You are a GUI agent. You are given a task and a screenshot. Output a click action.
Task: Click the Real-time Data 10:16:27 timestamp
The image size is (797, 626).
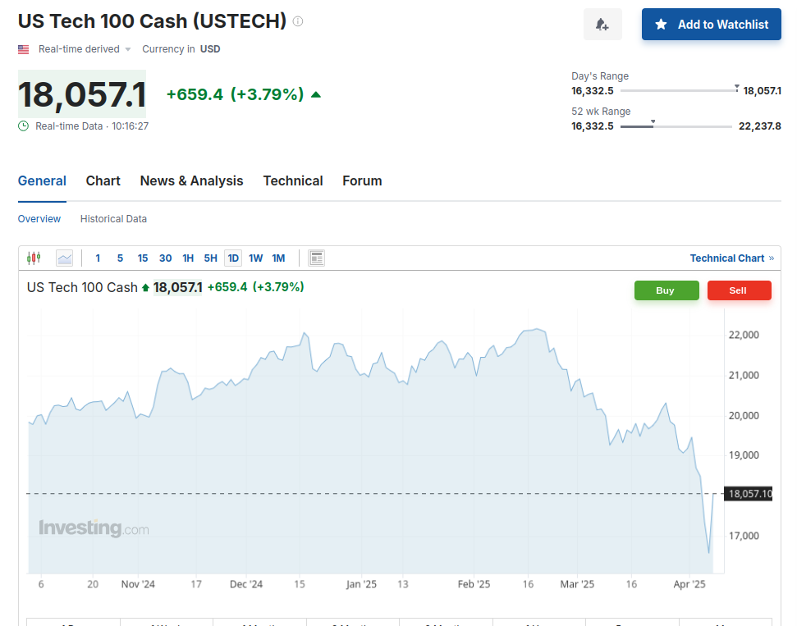pos(92,126)
